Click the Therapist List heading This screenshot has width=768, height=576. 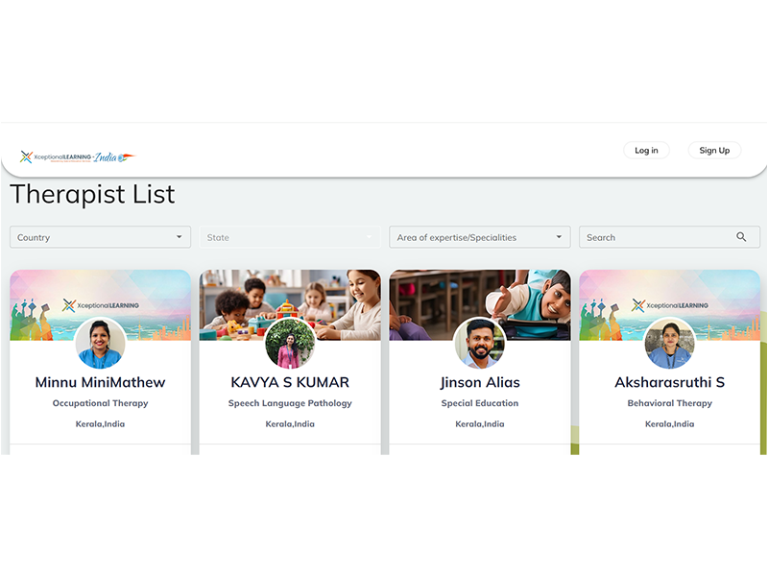tap(92, 195)
